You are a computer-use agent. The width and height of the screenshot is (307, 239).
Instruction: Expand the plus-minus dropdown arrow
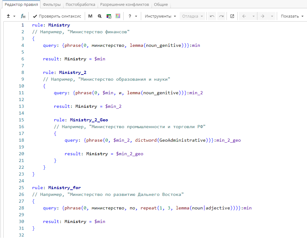[x=14, y=16]
